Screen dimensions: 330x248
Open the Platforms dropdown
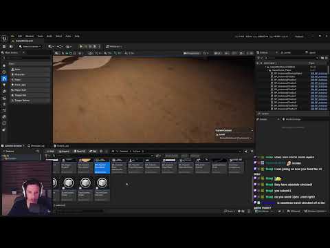coord(114,46)
